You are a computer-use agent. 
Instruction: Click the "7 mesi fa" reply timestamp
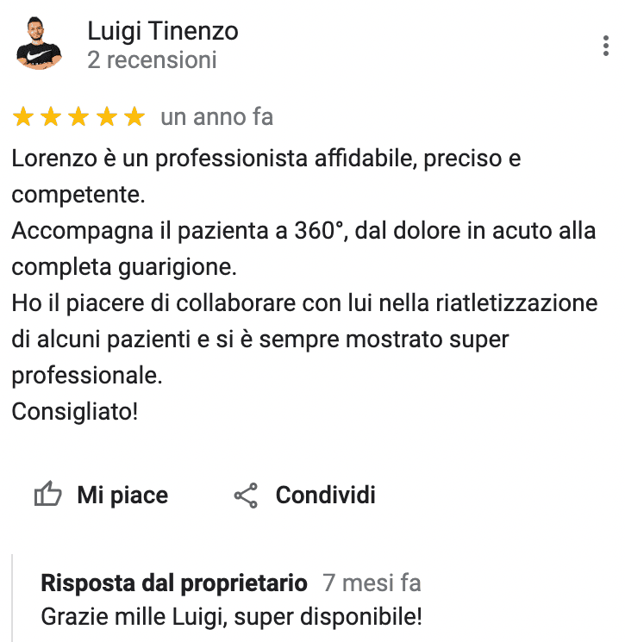[x=372, y=583]
